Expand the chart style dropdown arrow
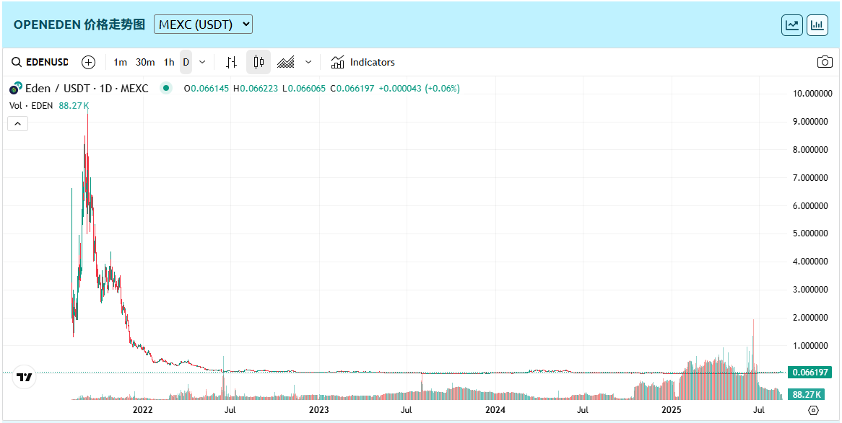 pyautogui.click(x=308, y=62)
